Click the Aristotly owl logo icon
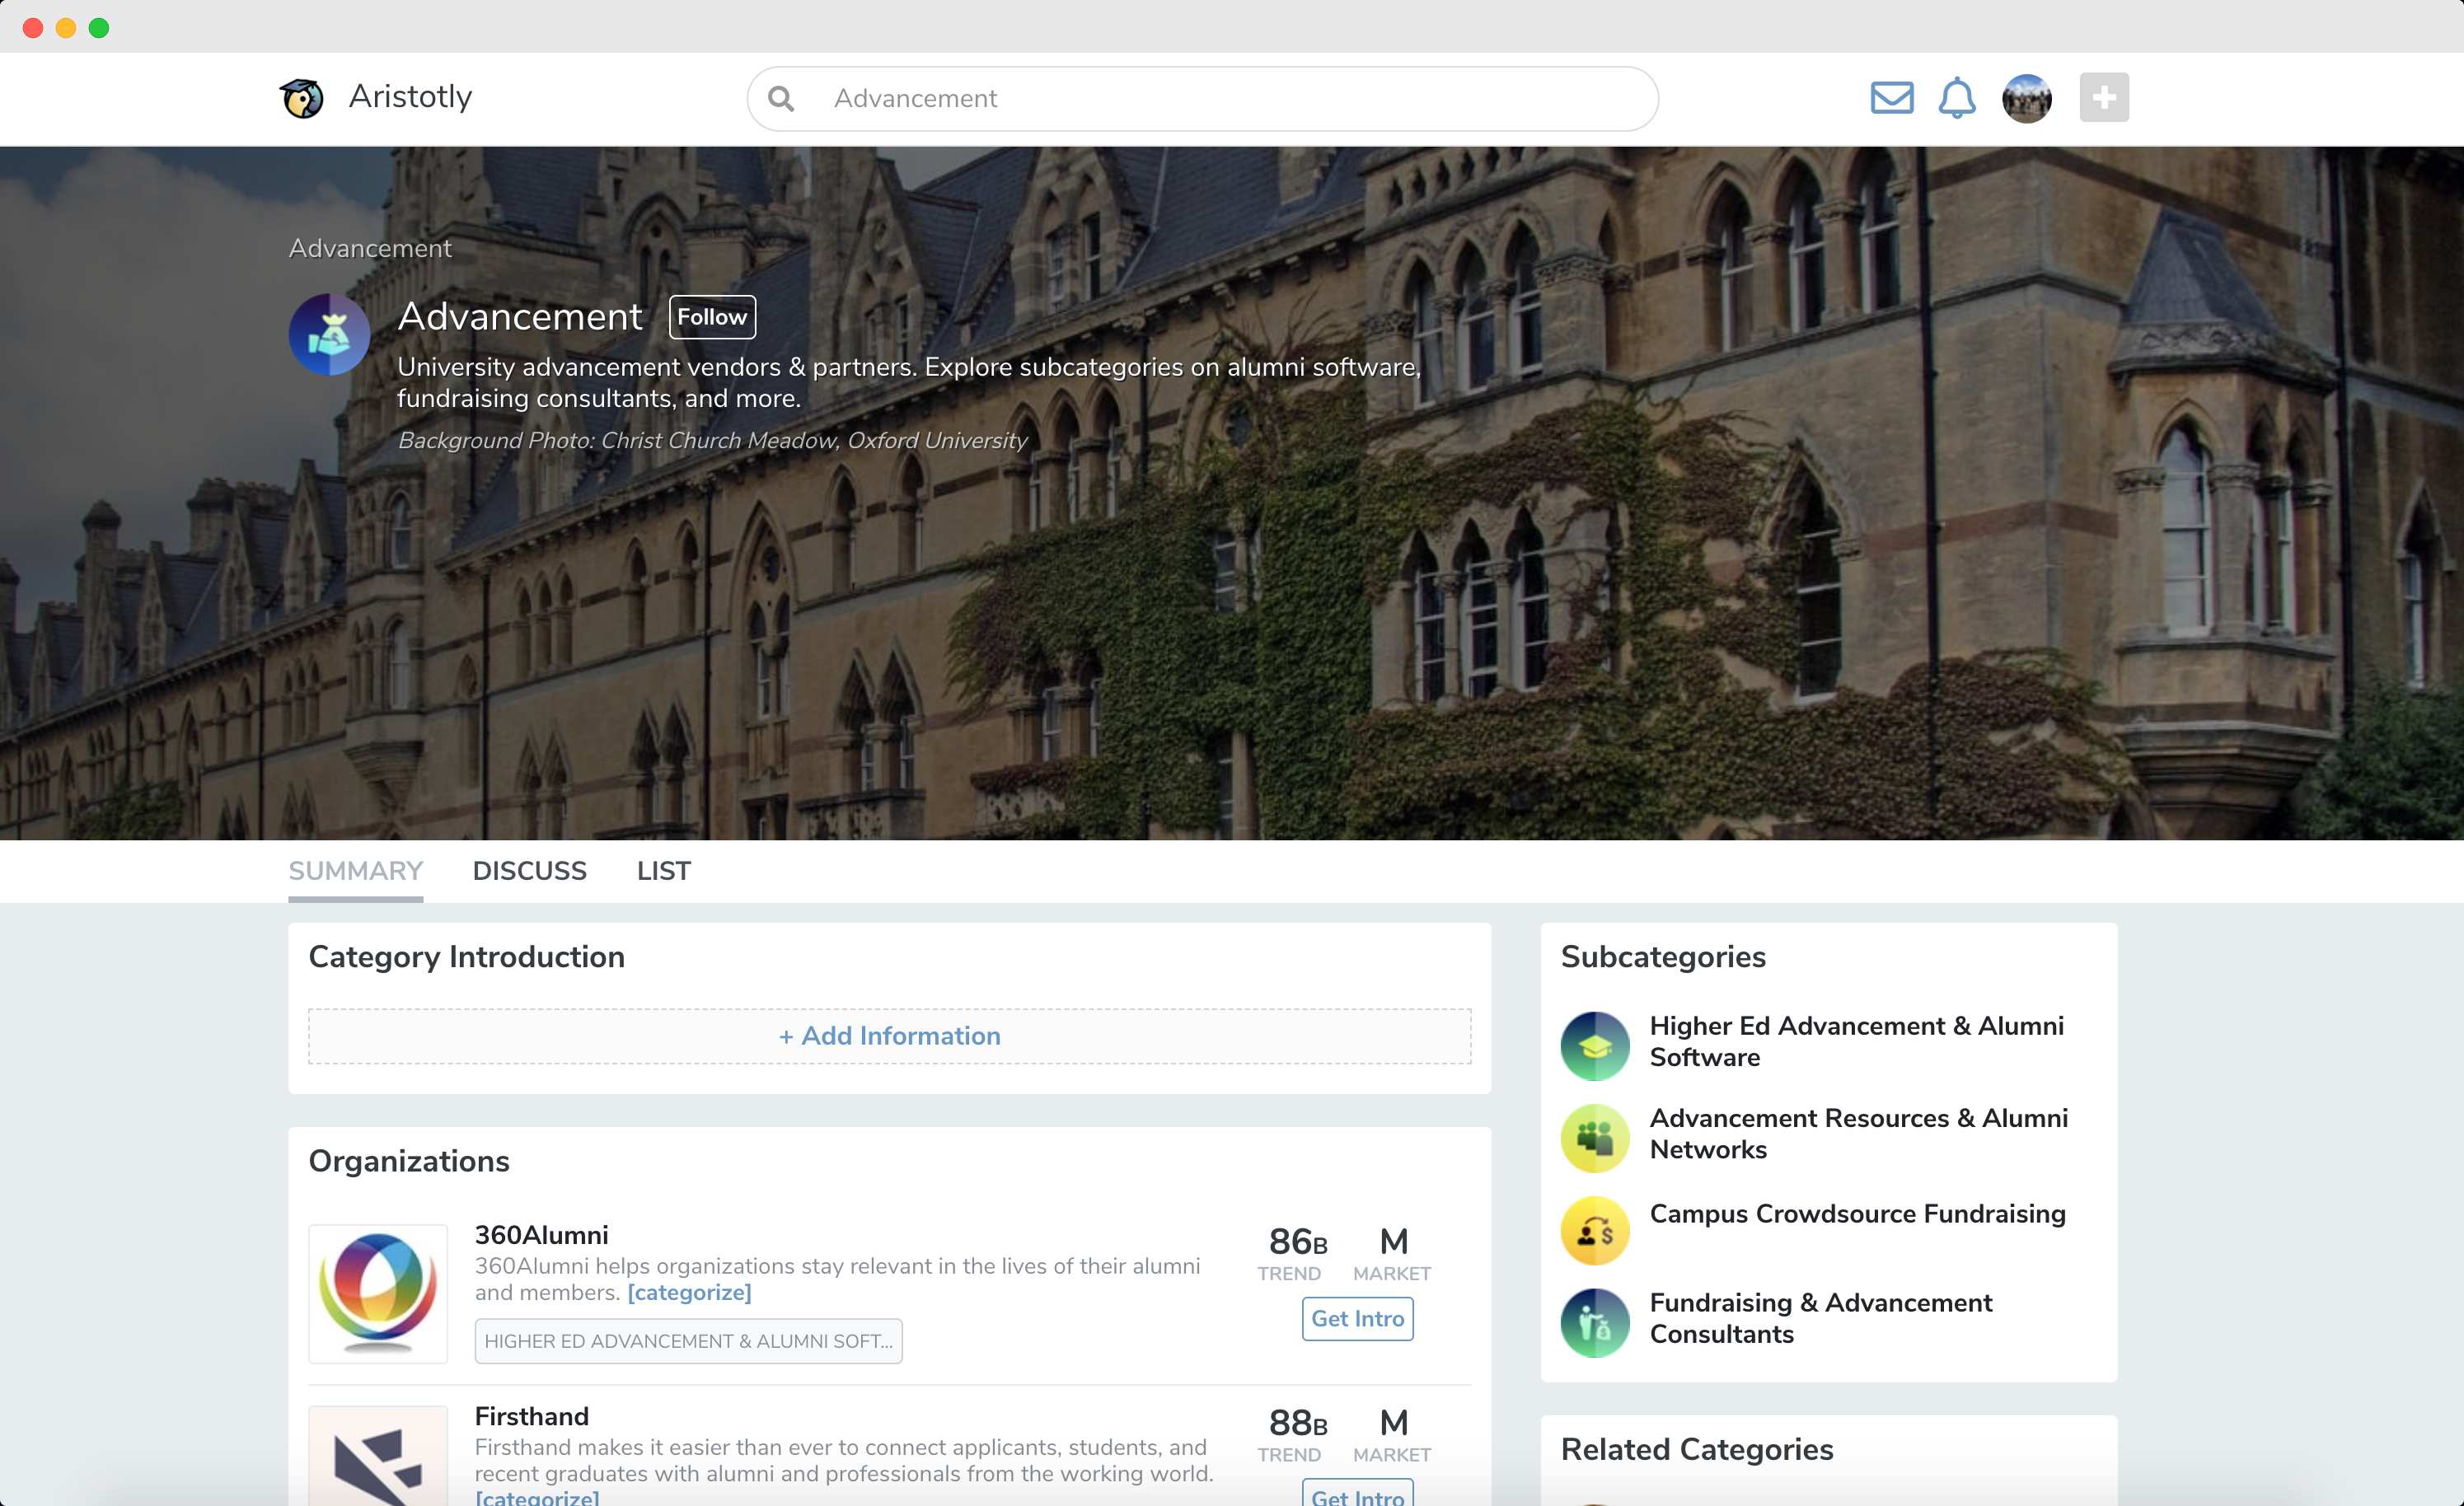Viewport: 2464px width, 1506px height. pyautogui.click(x=301, y=98)
